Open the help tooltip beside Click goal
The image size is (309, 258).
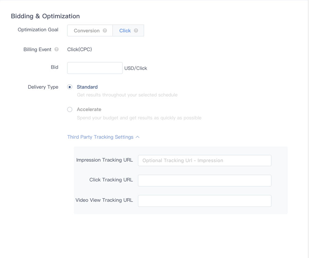[135, 31]
